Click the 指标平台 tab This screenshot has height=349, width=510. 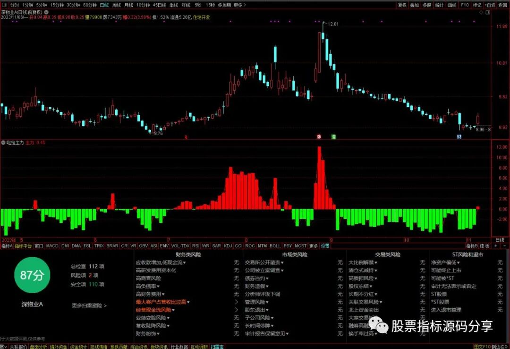[23, 246]
